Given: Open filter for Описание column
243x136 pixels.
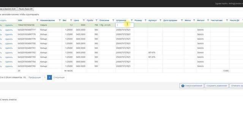Looking at the screenshot, I should 113,20.
